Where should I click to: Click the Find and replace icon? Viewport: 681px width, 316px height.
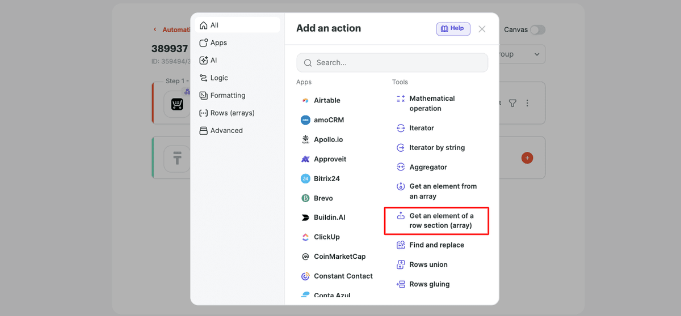[401, 245]
